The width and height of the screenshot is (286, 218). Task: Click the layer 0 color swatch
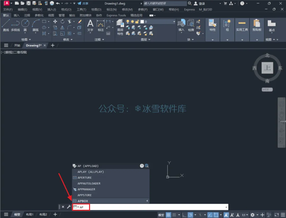pos(142,22)
